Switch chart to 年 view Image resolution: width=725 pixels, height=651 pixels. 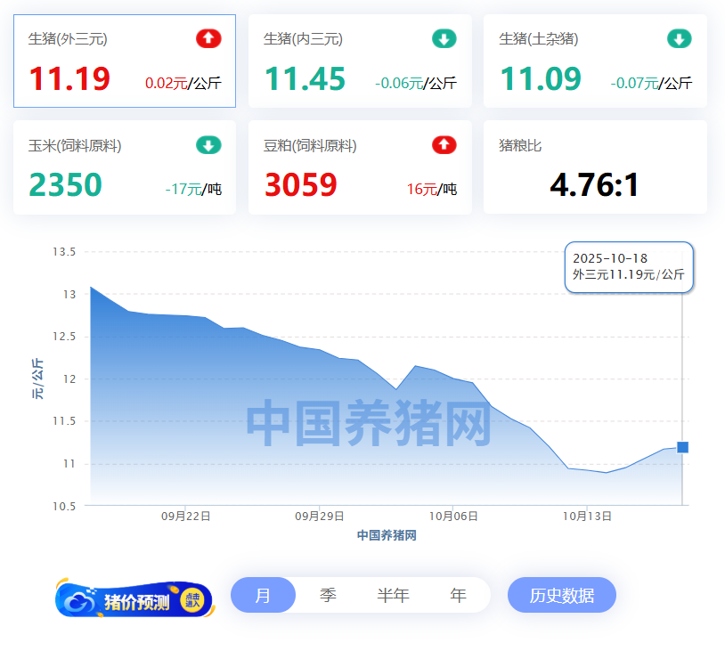click(458, 596)
